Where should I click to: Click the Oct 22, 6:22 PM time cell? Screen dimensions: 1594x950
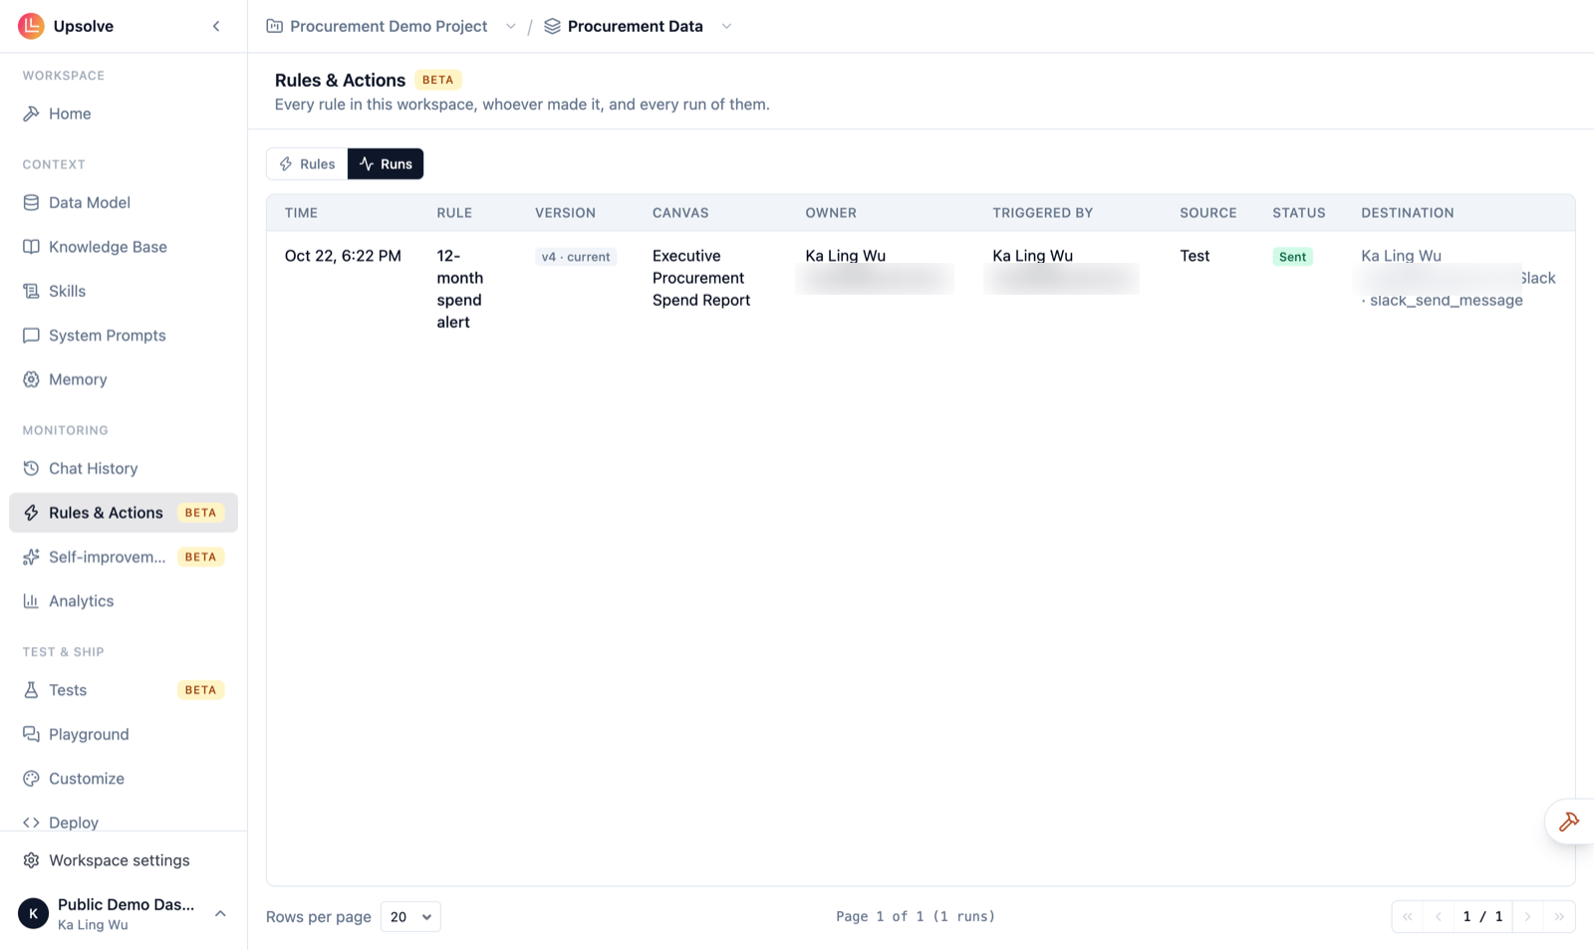[x=343, y=256]
